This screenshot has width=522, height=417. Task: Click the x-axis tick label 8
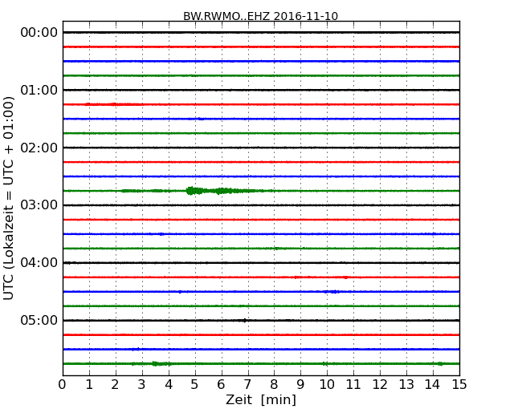coord(274,385)
